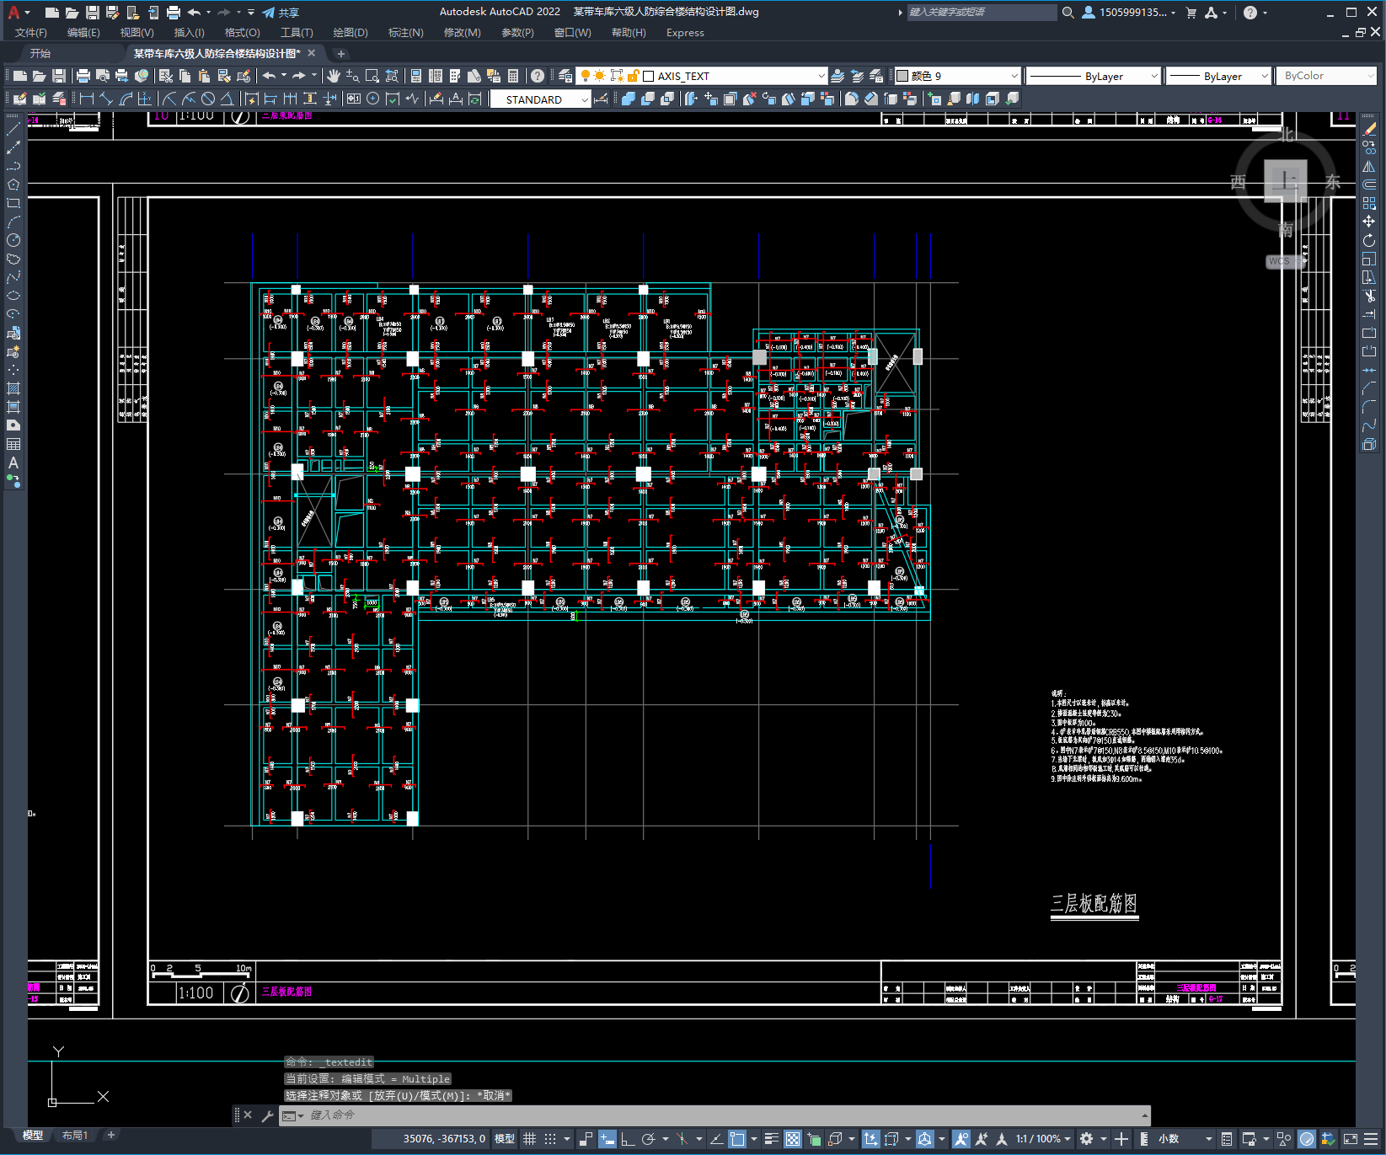The height and width of the screenshot is (1155, 1386).
Task: Close the 某带车库六级人防综合楼结构设计图 drawing tab
Action: coord(311,53)
